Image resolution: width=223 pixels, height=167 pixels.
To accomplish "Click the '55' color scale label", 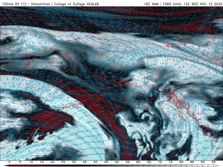I will click(x=128, y=162).
